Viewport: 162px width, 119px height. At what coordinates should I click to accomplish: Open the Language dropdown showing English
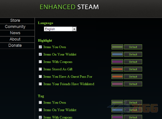[60, 29]
